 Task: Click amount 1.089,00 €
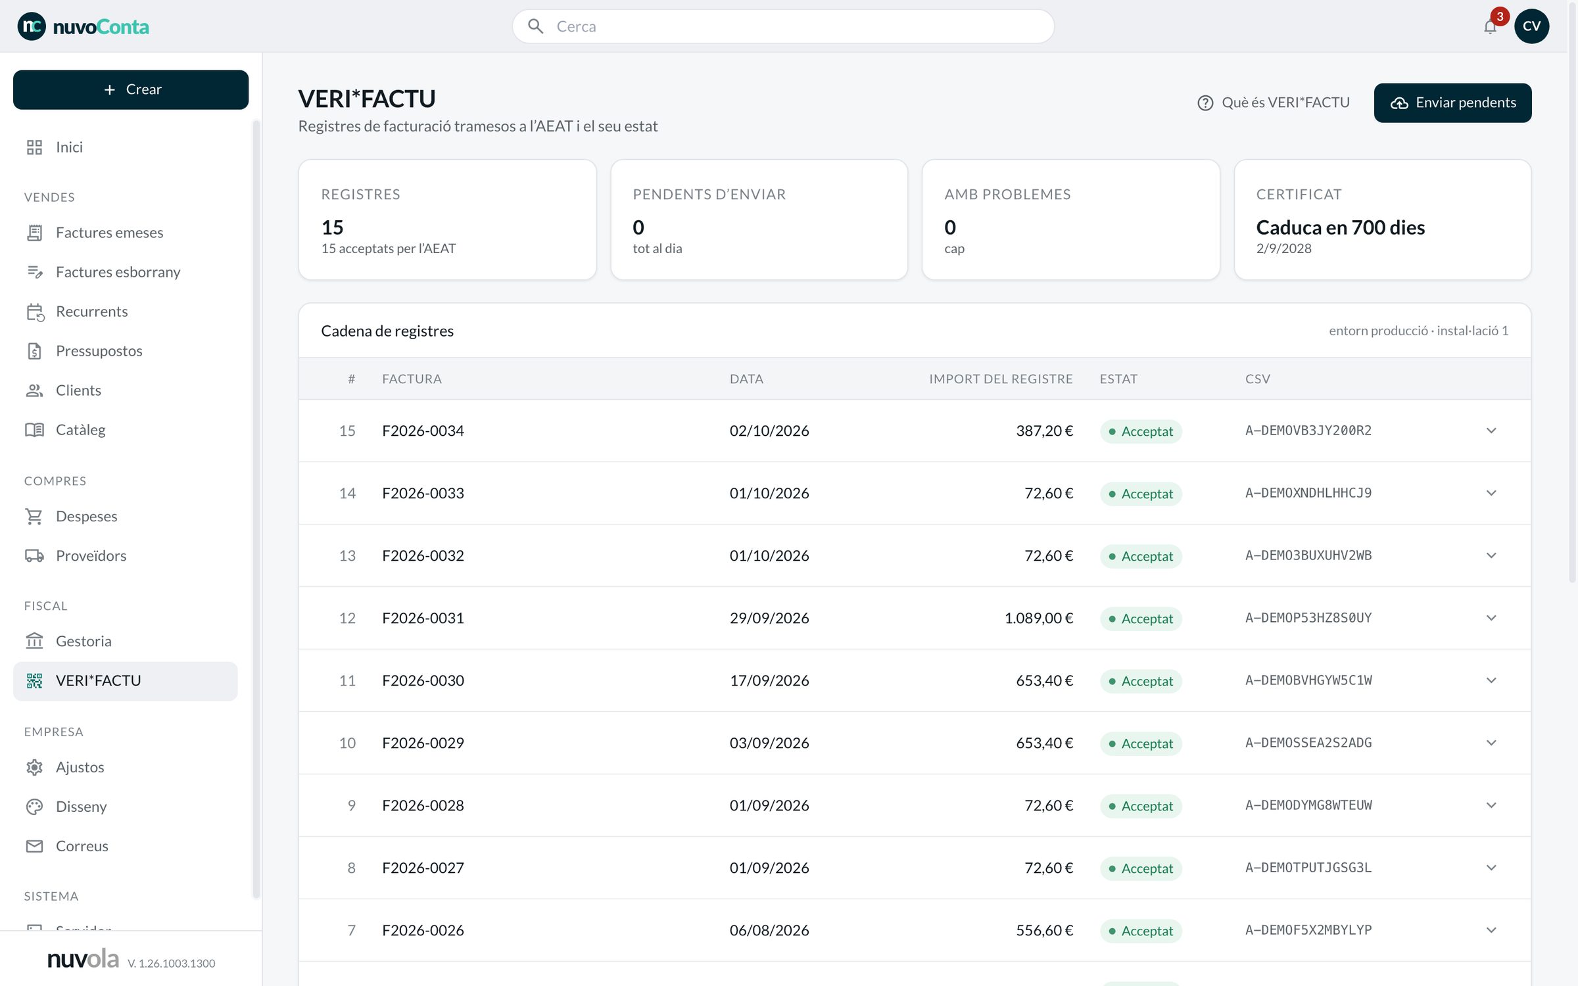click(1038, 618)
